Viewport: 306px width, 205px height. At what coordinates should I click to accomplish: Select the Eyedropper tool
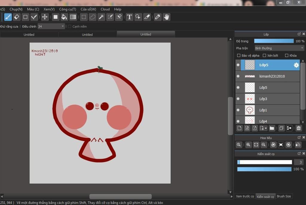(x=157, y=17)
